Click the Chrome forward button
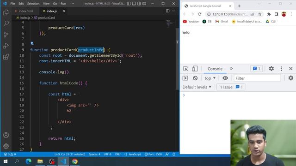The width and height of the screenshot is (296, 166). pyautogui.click(x=192, y=14)
